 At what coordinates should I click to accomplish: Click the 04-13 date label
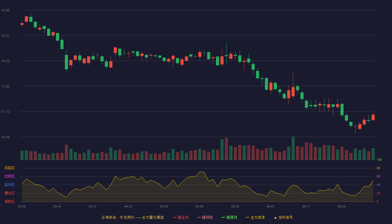129,206
